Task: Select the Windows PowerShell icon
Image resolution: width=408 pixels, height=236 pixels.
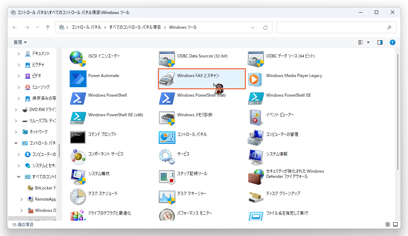Action: 78,98
